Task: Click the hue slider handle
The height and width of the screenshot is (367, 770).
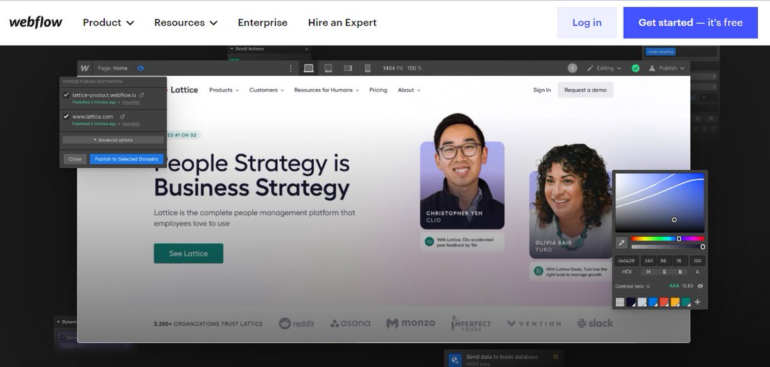Action: tap(679, 239)
